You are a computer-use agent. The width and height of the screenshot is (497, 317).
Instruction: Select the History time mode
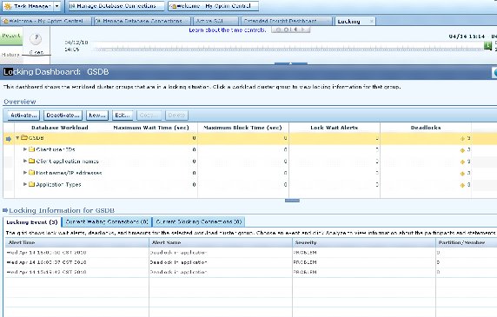pos(10,55)
